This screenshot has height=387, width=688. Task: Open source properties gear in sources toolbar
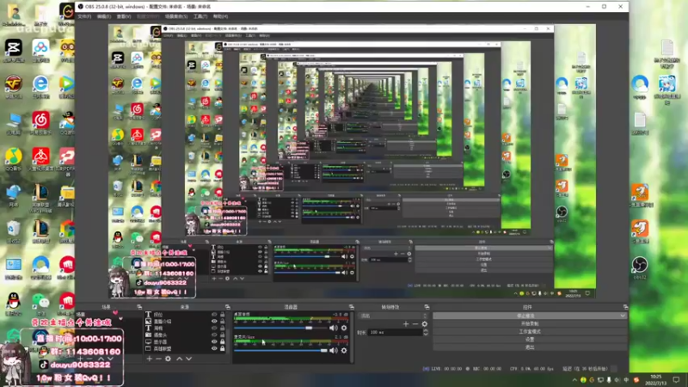(168, 359)
